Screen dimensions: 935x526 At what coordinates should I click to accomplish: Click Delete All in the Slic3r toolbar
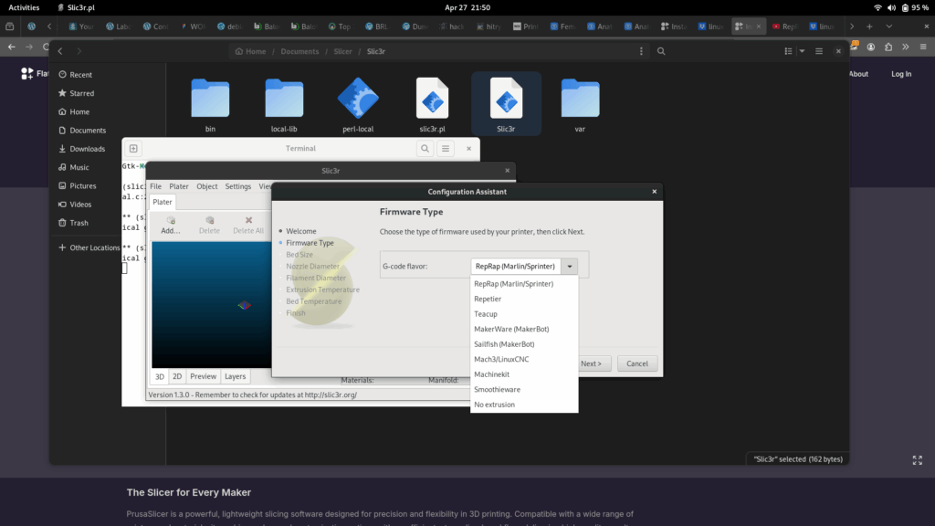pos(248,225)
